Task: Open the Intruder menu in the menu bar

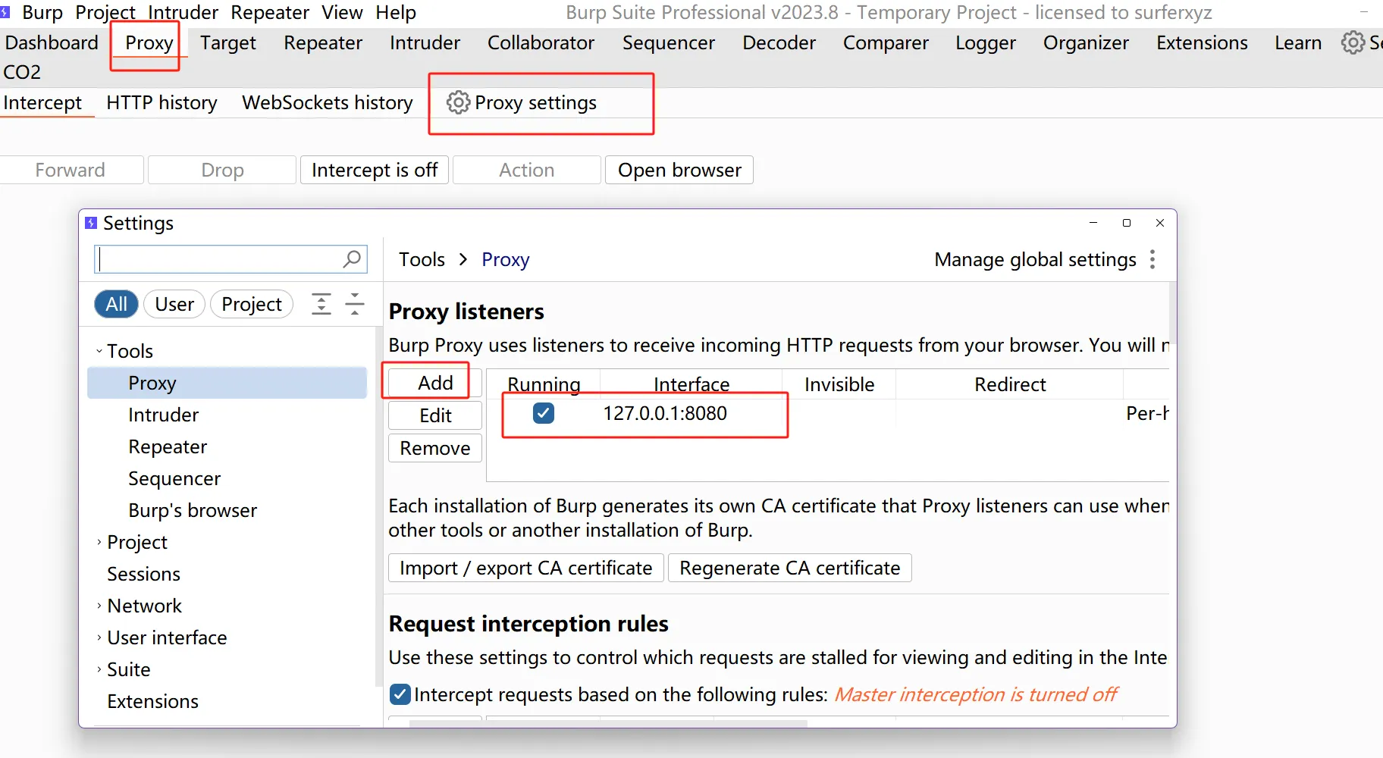Action: pos(183,12)
